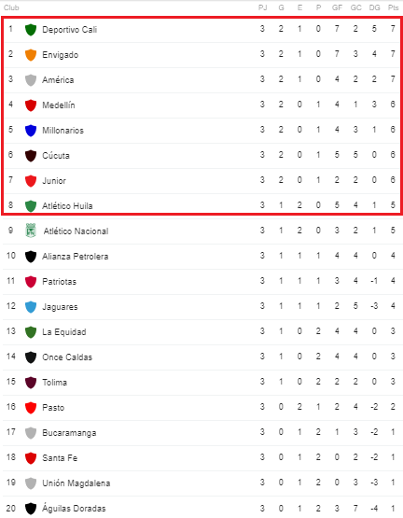The height and width of the screenshot is (518, 403).
Task: Click the Pts column header
Action: [393, 7]
